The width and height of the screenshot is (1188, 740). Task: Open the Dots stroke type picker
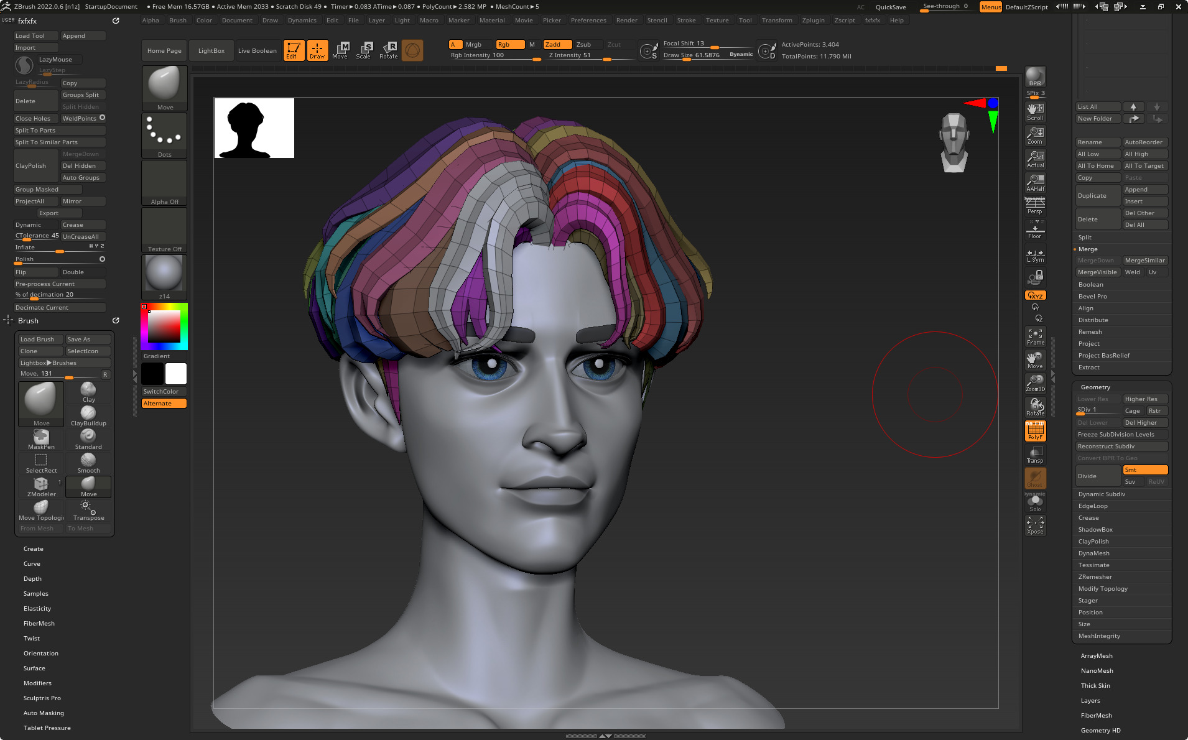164,136
